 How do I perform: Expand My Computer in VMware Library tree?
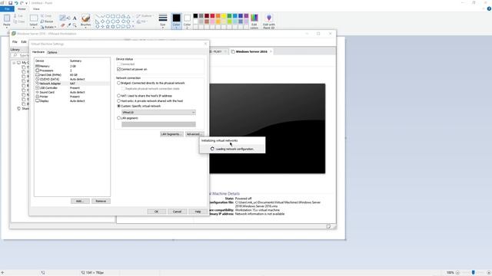click(x=14, y=63)
